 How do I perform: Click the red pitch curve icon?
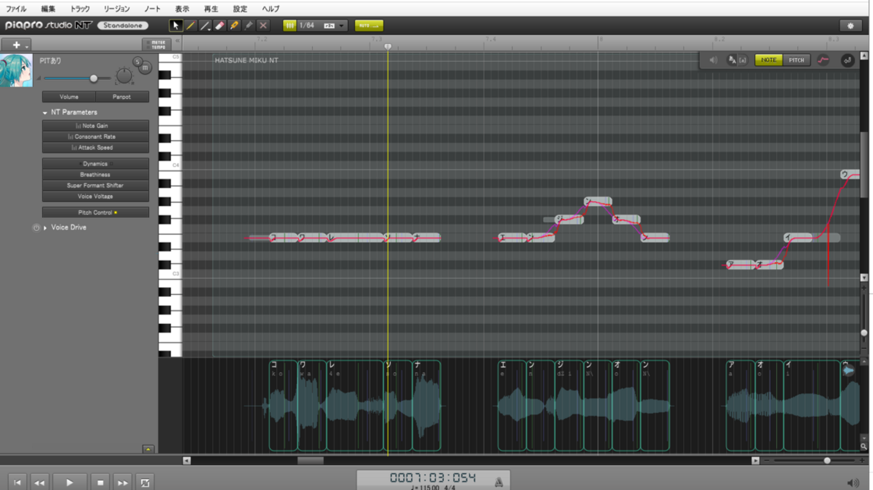(823, 60)
